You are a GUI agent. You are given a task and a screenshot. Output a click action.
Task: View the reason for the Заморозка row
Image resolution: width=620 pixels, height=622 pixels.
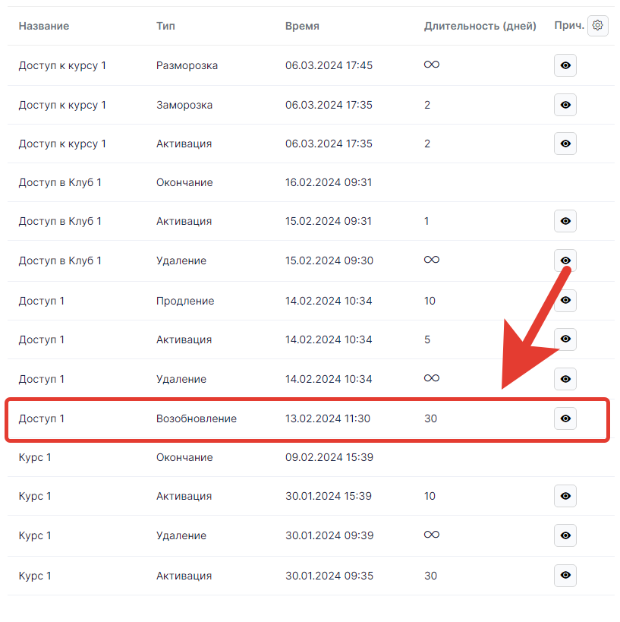pyautogui.click(x=565, y=105)
